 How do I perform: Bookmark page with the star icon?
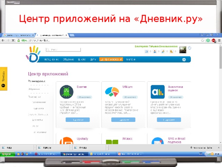click(x=203, y=40)
